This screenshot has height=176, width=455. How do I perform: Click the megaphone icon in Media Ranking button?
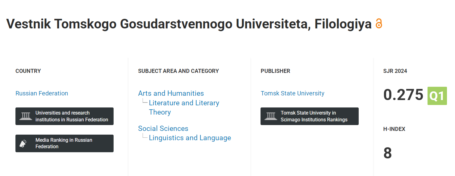[x=23, y=144]
